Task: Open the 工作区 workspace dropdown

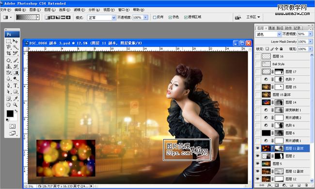Action: click(253, 17)
